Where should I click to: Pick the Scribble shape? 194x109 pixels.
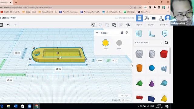coord(164,69)
